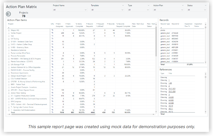Open URL link icon for Vortex Project

coord(52,33)
